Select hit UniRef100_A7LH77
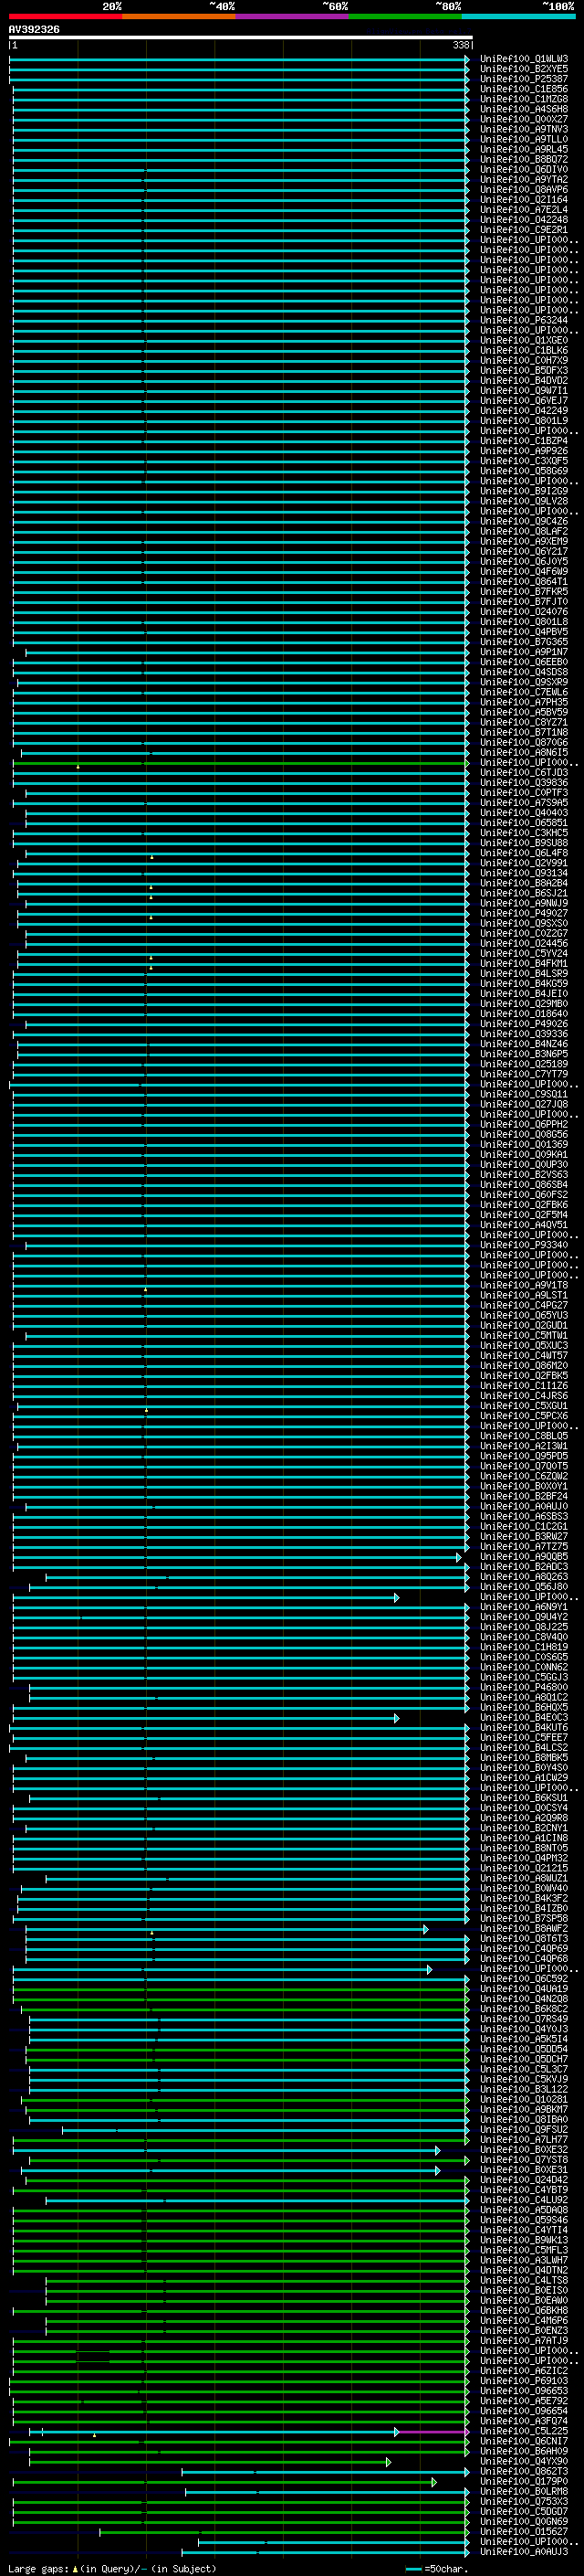The image size is (584, 2576). pos(524,2139)
